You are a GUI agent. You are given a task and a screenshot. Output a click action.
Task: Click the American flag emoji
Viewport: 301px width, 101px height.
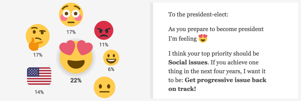point(39,76)
